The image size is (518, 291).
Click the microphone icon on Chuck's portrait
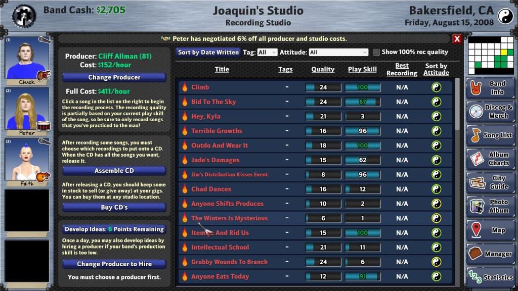[x=45, y=40]
